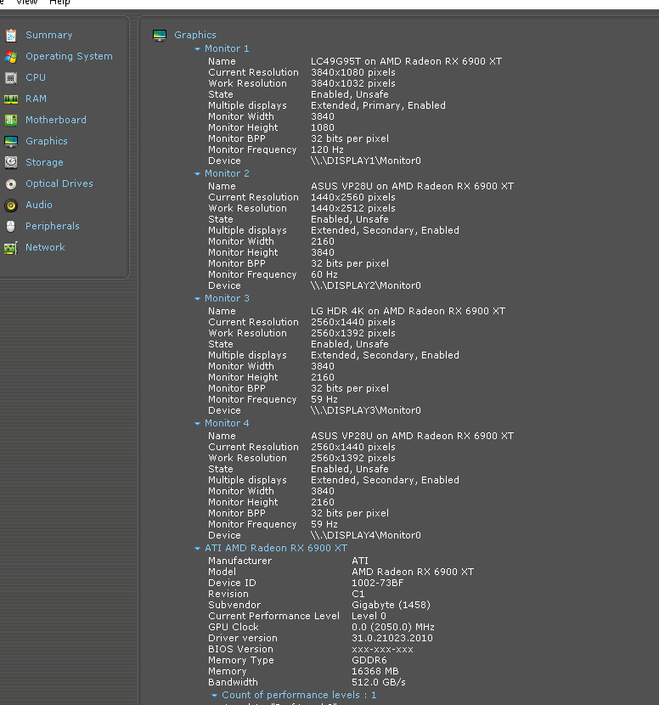Click the Motherboard icon in sidebar
This screenshot has height=705, width=659.
[11, 120]
